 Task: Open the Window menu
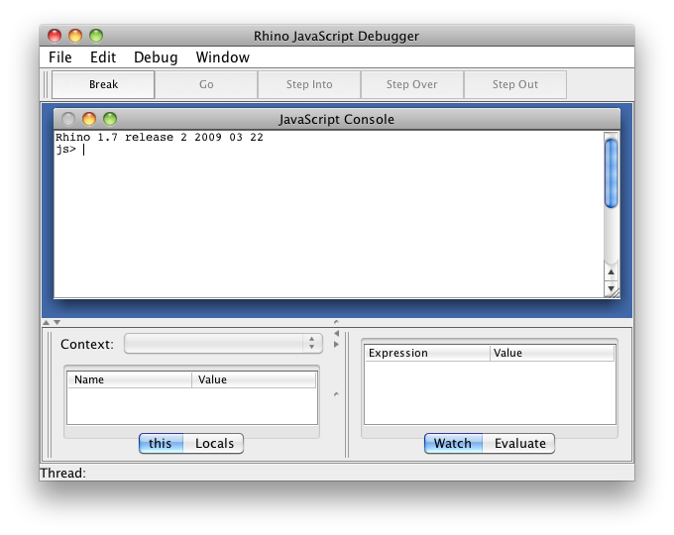coord(223,57)
